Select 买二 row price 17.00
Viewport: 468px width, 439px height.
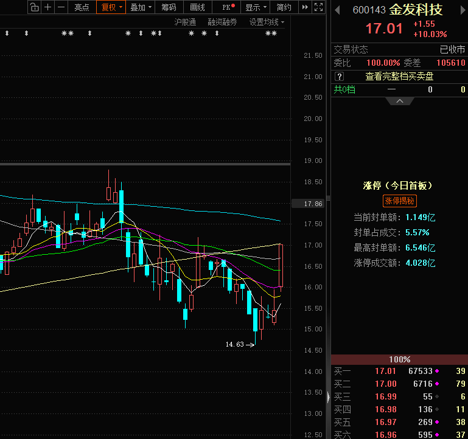(x=386, y=384)
